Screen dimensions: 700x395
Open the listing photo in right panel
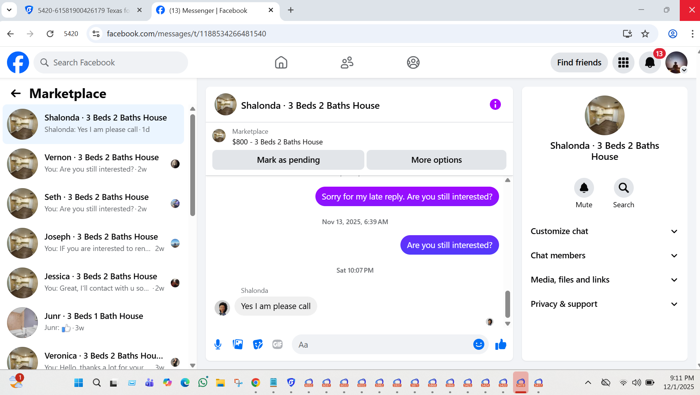(x=604, y=115)
